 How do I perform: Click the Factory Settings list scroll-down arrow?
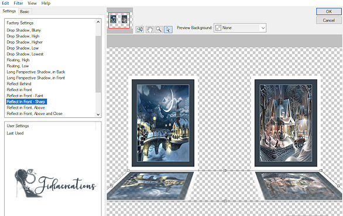pos(98,114)
